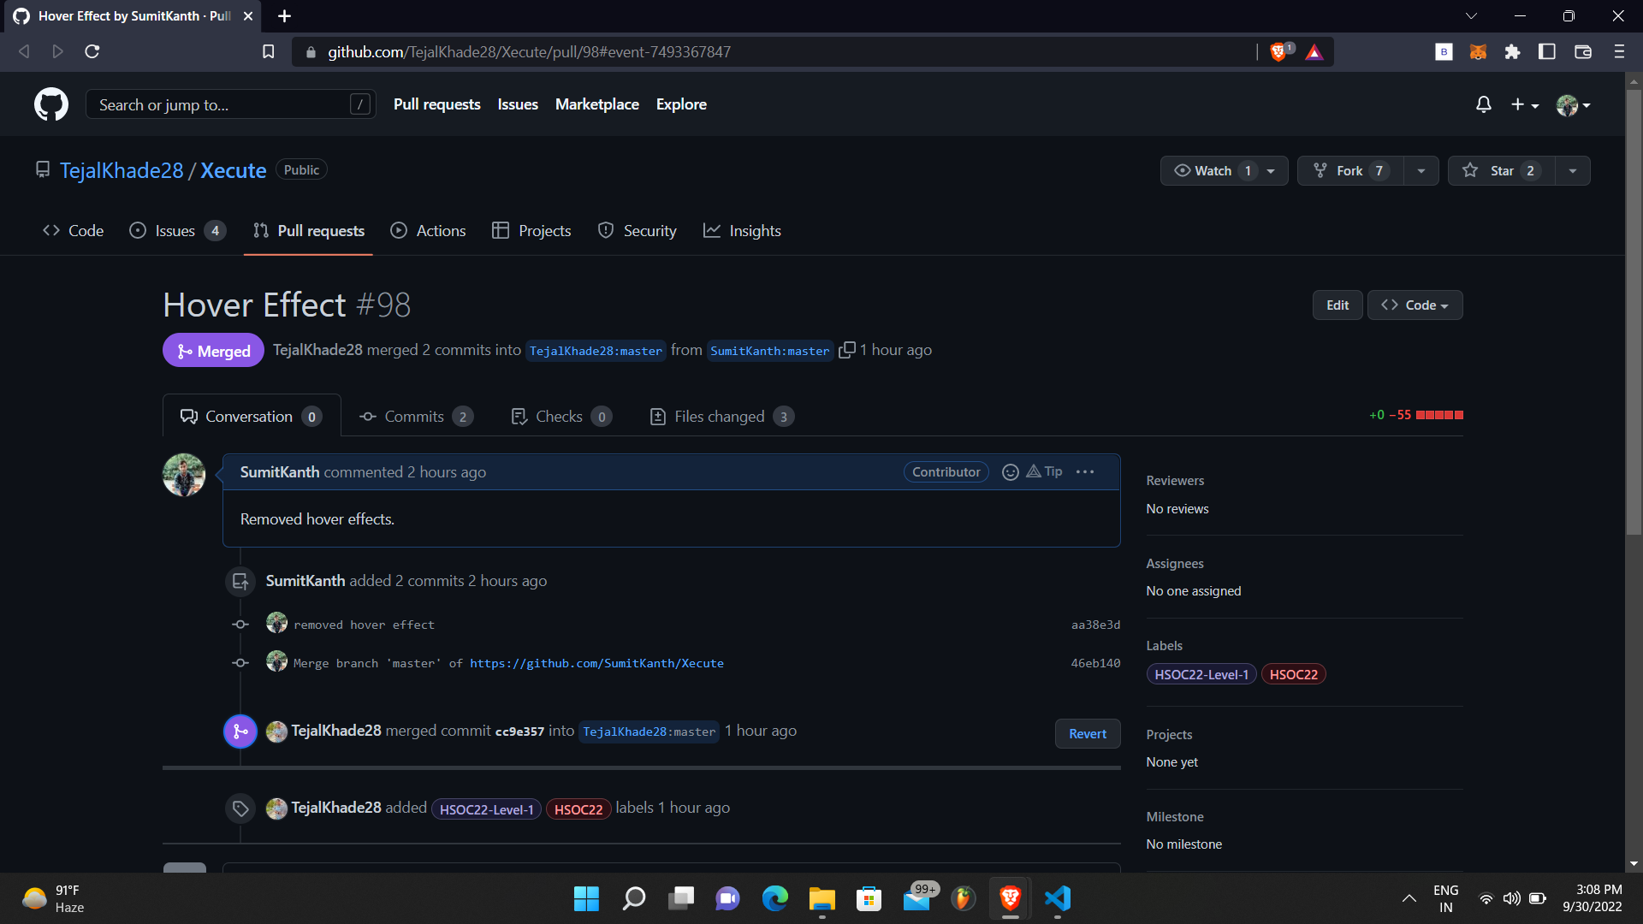Open the comment options kebab menu
This screenshot has height=924, width=1643.
pyautogui.click(x=1085, y=471)
